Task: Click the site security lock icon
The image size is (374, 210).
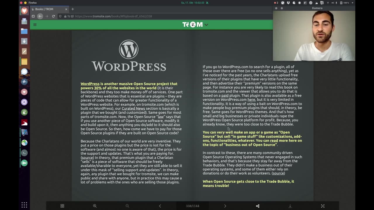Action: (x=65, y=16)
